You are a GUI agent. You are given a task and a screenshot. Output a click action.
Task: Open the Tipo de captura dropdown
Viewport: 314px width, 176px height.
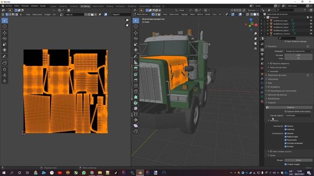[298, 115]
